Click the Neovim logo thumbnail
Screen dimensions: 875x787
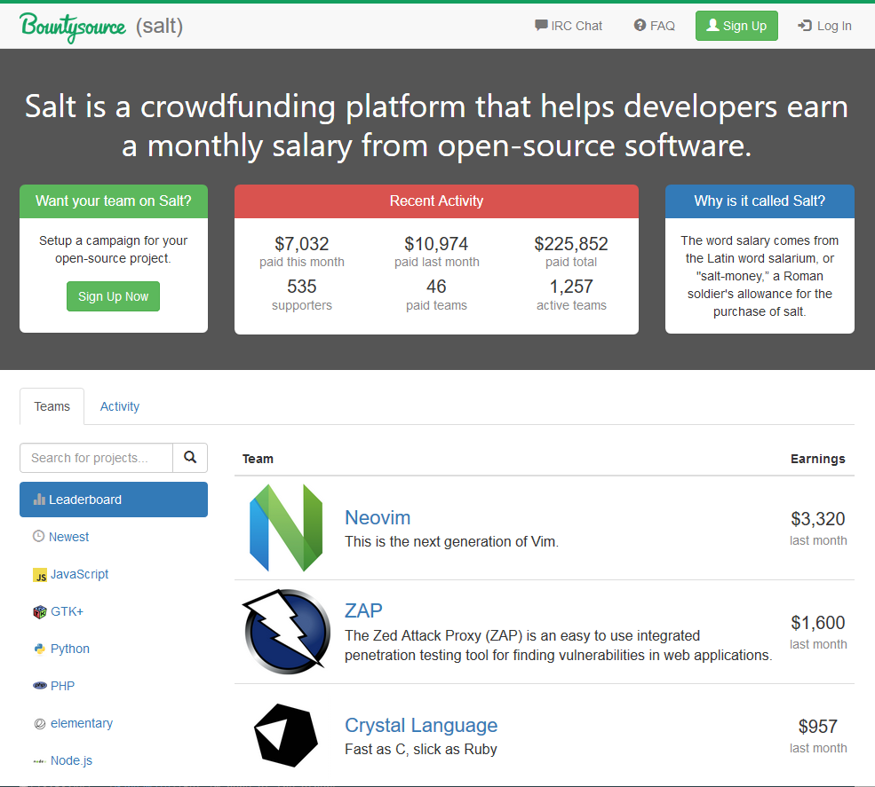pyautogui.click(x=286, y=528)
